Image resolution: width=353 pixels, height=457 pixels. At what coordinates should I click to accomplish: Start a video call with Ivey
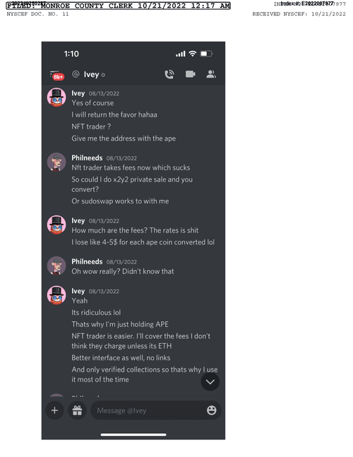coord(191,74)
